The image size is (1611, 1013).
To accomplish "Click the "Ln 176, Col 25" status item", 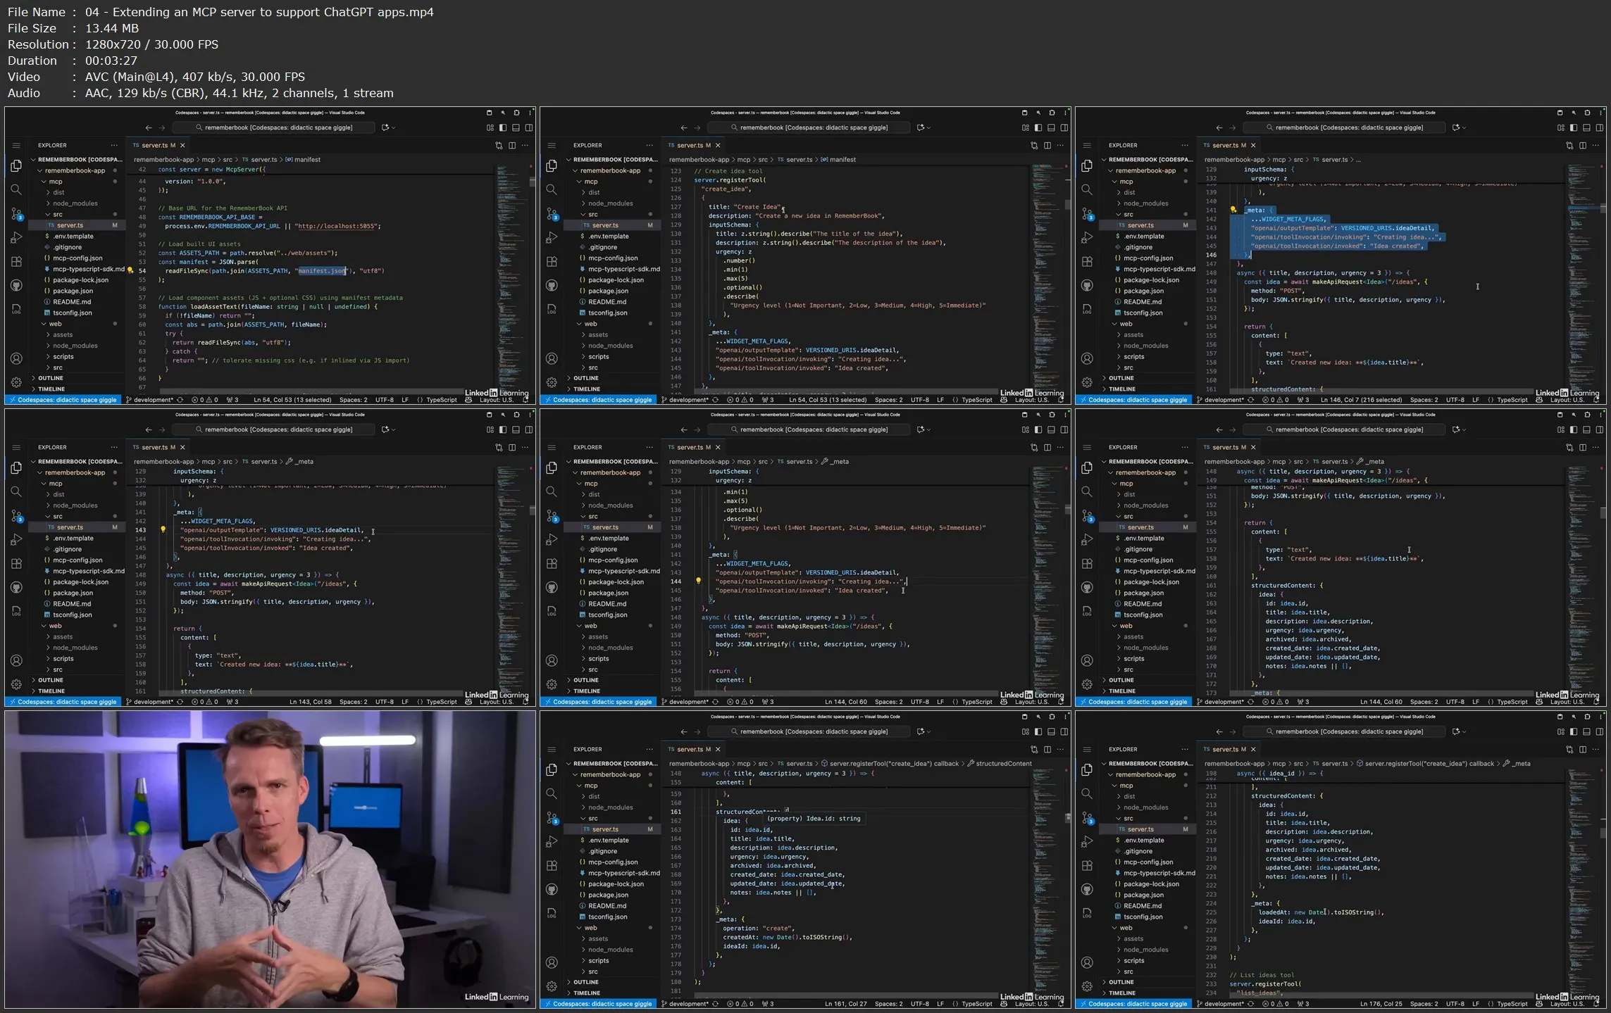I will click(1381, 1004).
